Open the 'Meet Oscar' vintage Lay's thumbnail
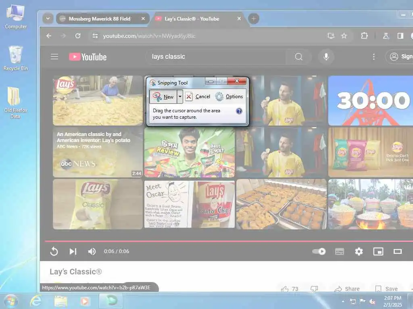This screenshot has width=413, height=309. point(190,204)
